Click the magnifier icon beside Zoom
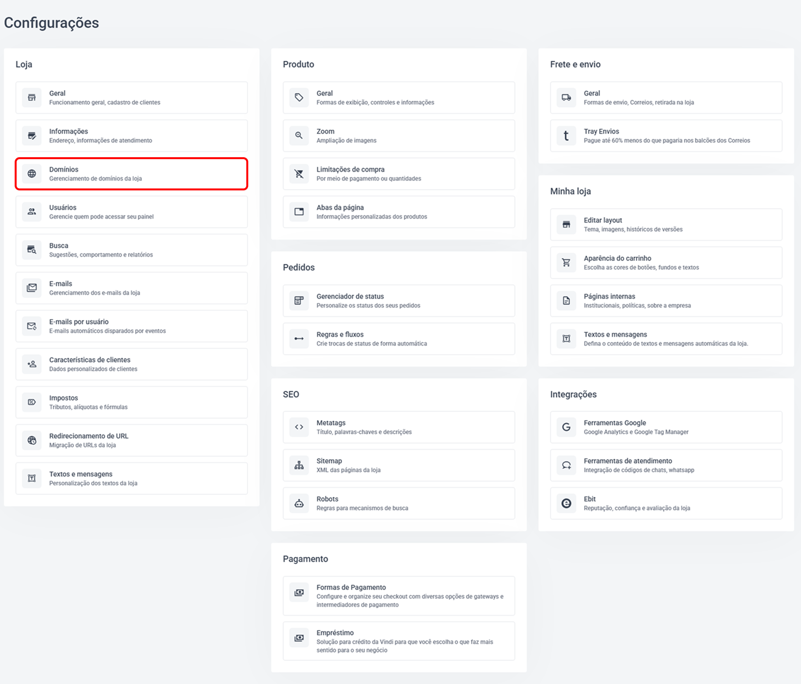This screenshot has width=801, height=684. 299,136
